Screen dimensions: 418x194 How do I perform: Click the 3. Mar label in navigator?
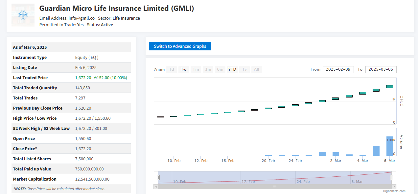pos(357,182)
